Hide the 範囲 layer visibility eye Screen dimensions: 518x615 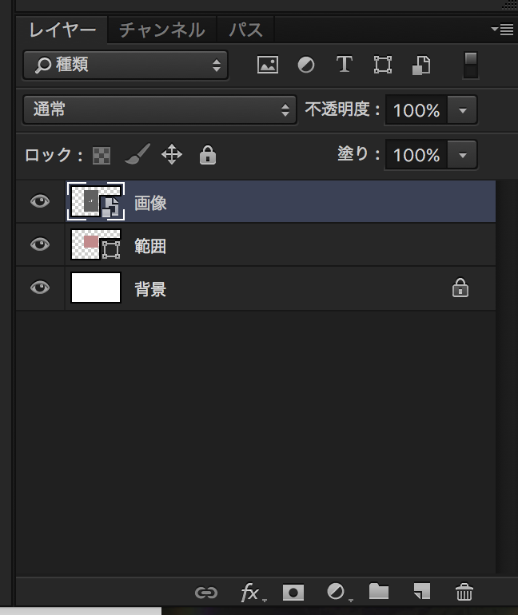(40, 244)
